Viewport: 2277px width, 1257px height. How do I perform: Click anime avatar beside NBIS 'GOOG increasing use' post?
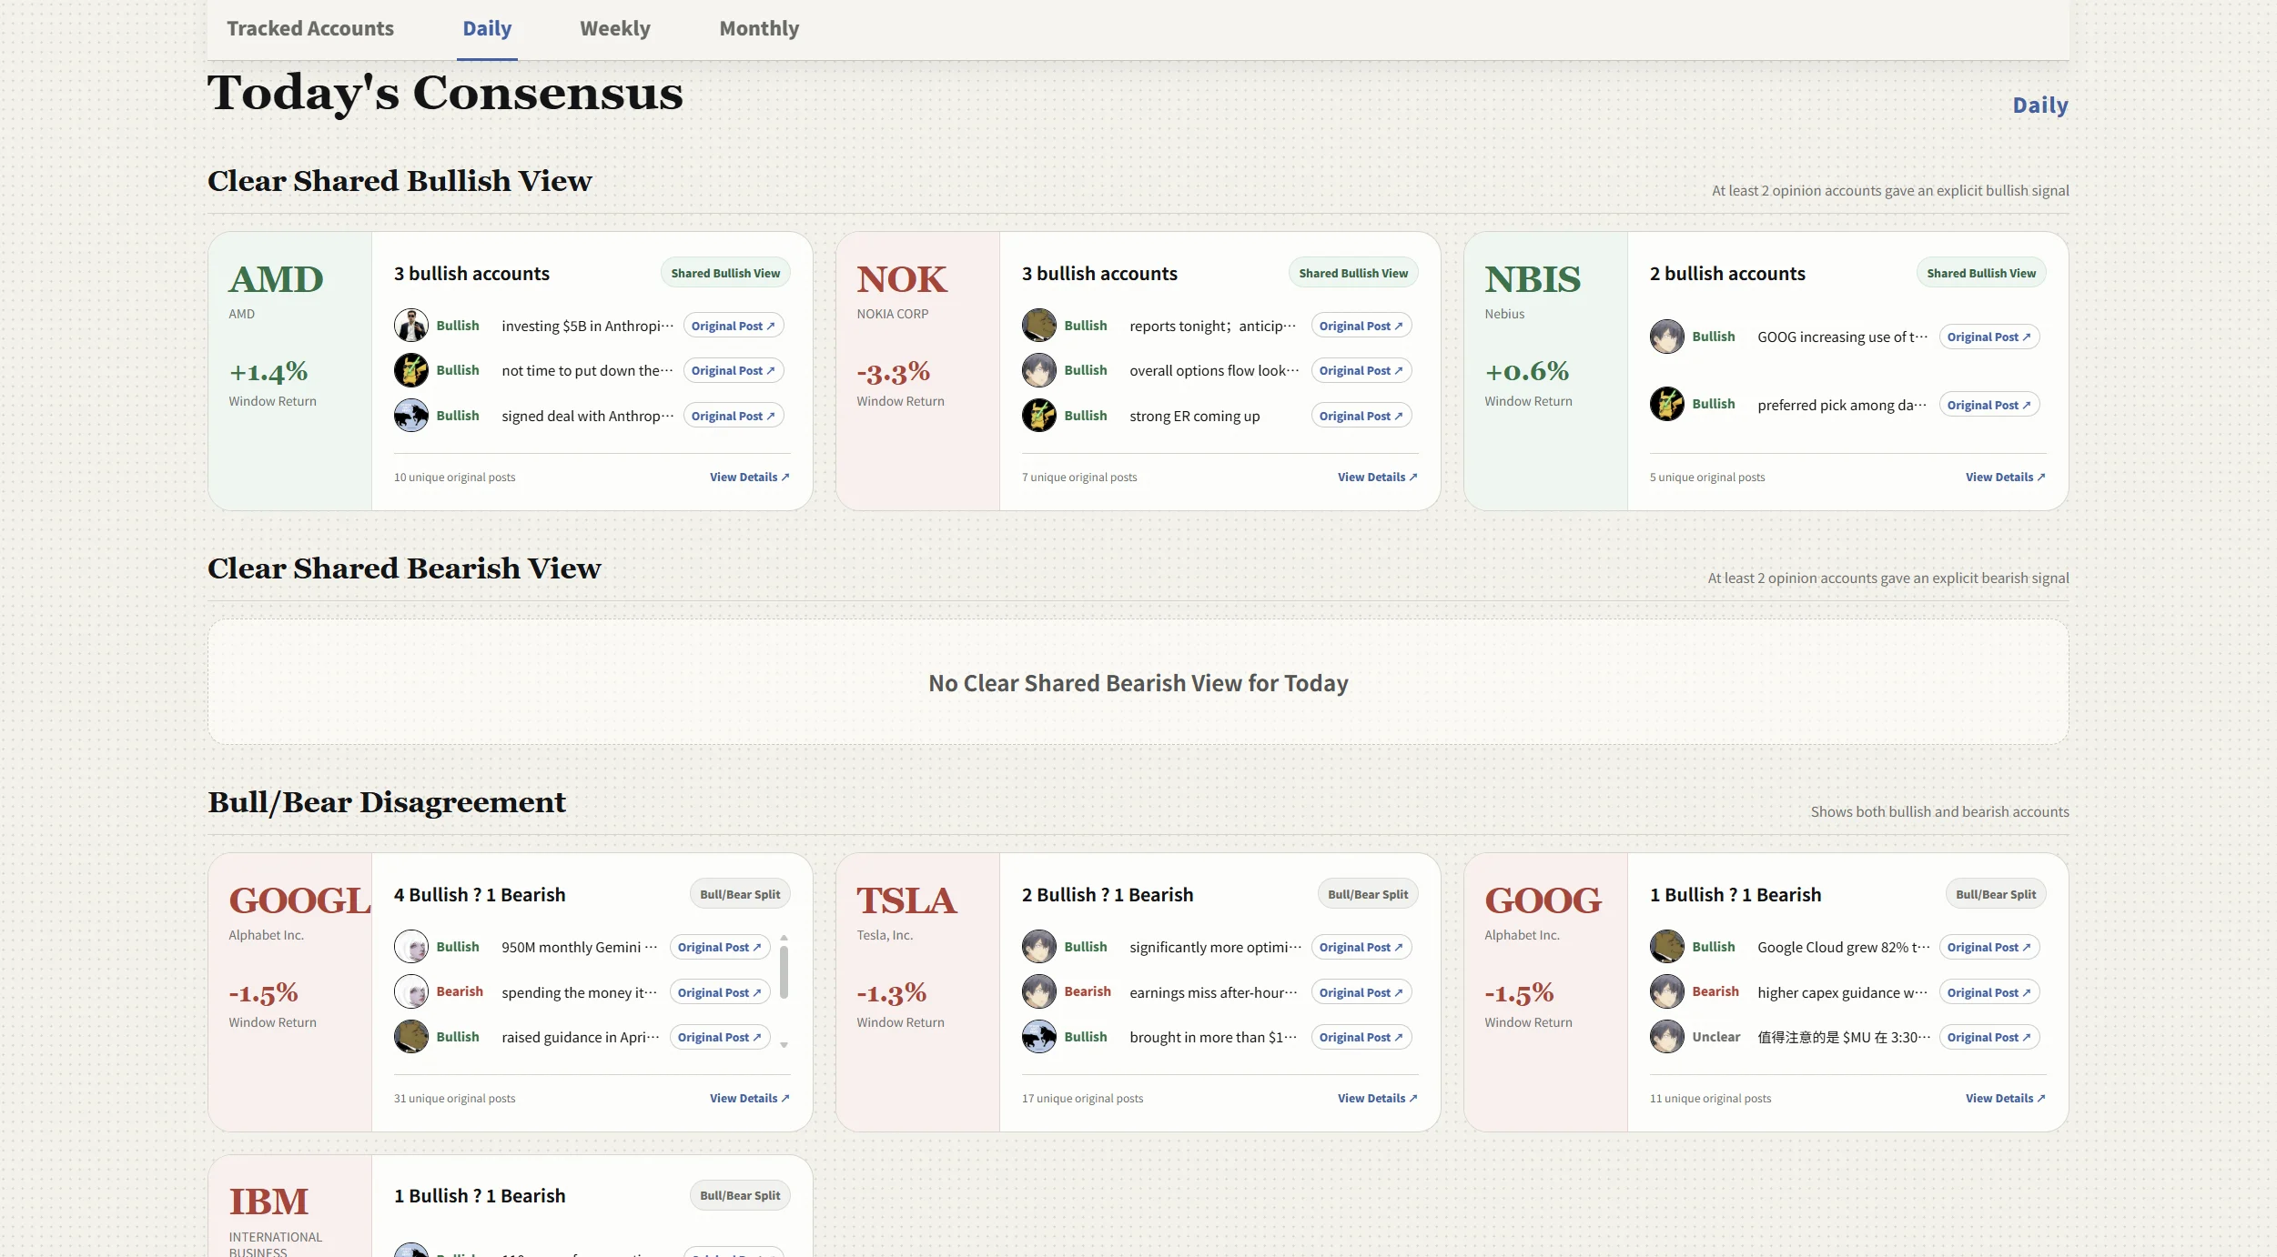[x=1666, y=337]
